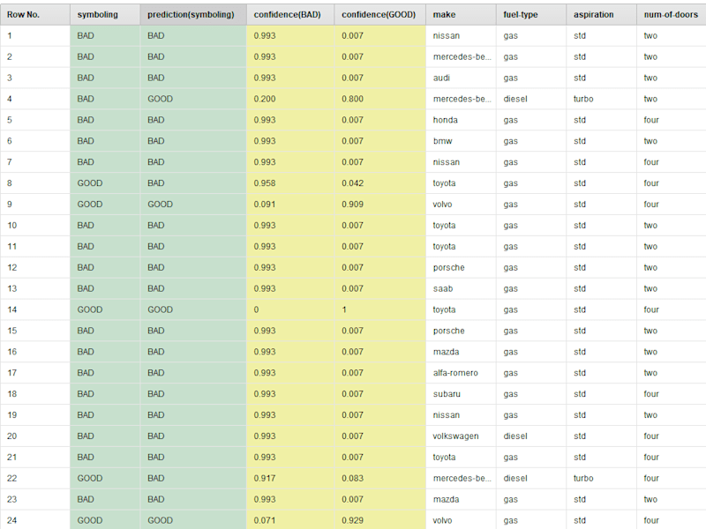This screenshot has width=706, height=529.
Task: Click the fuel-type column header
Action: [x=531, y=14]
